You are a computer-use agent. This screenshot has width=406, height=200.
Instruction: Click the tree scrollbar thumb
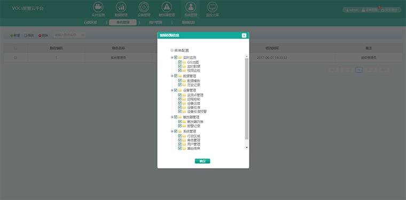[x=246, y=99]
